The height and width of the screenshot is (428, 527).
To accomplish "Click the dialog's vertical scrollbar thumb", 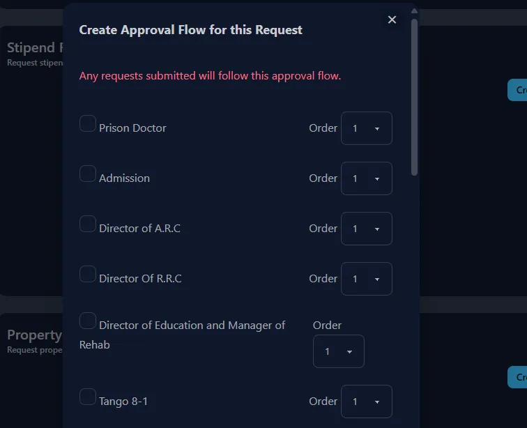I will pos(415,98).
